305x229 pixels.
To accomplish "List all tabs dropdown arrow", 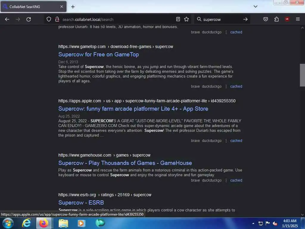I will coord(255,7).
